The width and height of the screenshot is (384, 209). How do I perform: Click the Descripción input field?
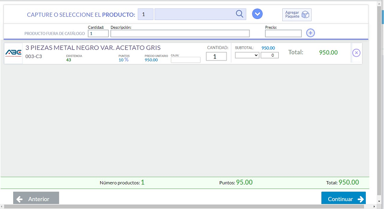pyautogui.click(x=180, y=34)
